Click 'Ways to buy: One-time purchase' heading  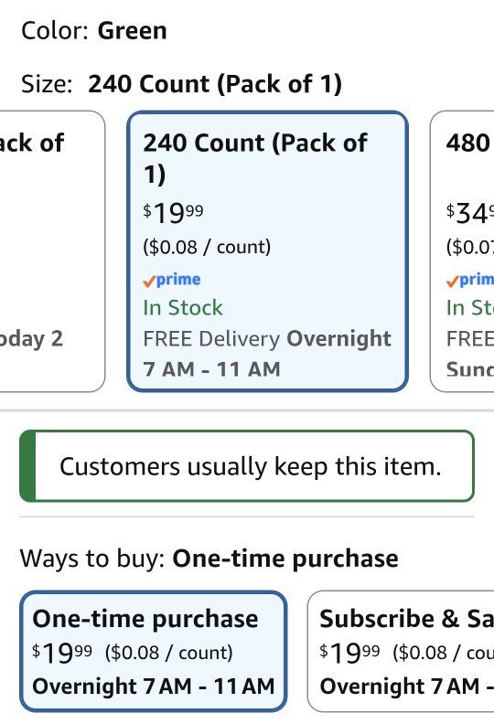pos(209,559)
